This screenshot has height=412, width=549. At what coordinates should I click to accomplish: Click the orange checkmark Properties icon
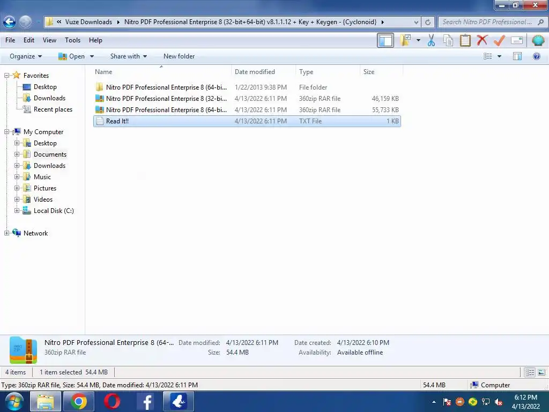point(499,40)
